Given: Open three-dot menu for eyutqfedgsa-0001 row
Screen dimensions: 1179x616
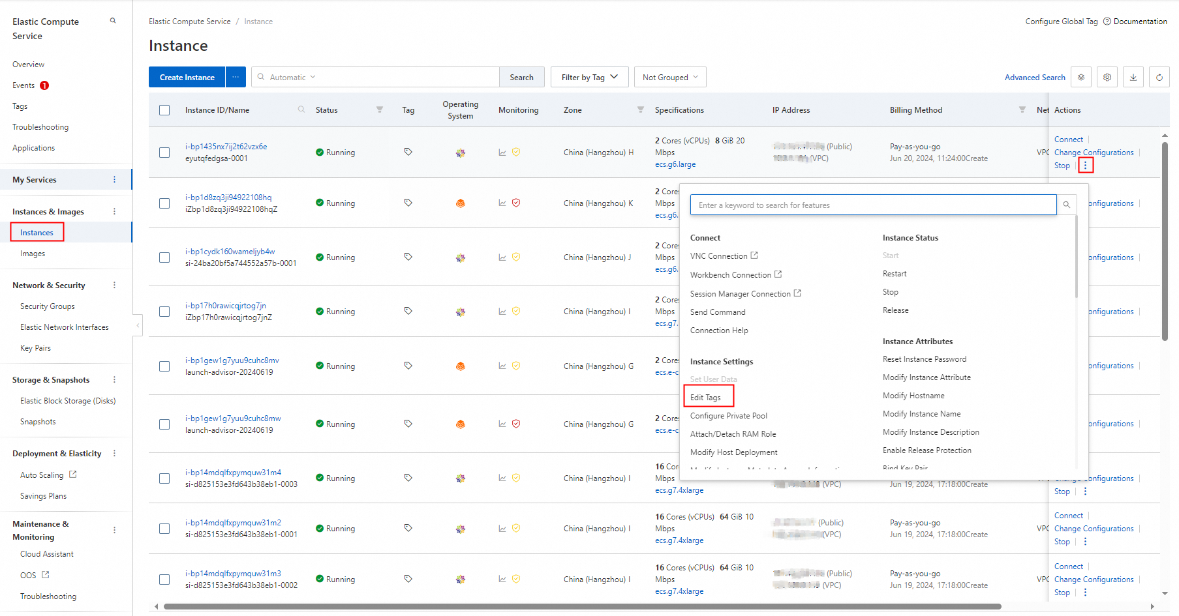Looking at the screenshot, I should [x=1086, y=166].
